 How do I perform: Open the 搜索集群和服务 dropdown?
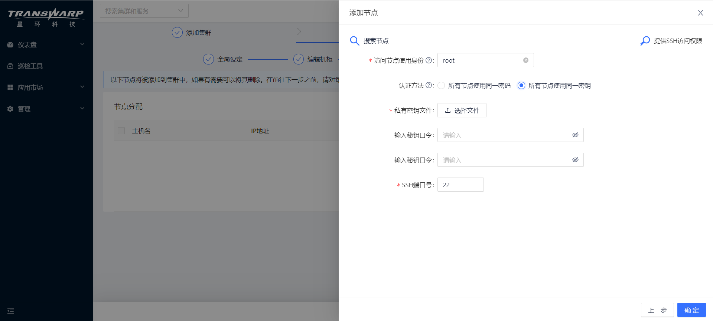click(144, 11)
